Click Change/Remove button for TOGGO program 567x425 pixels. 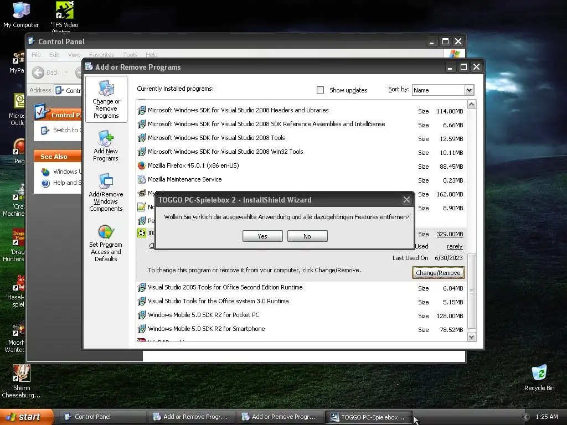click(439, 272)
